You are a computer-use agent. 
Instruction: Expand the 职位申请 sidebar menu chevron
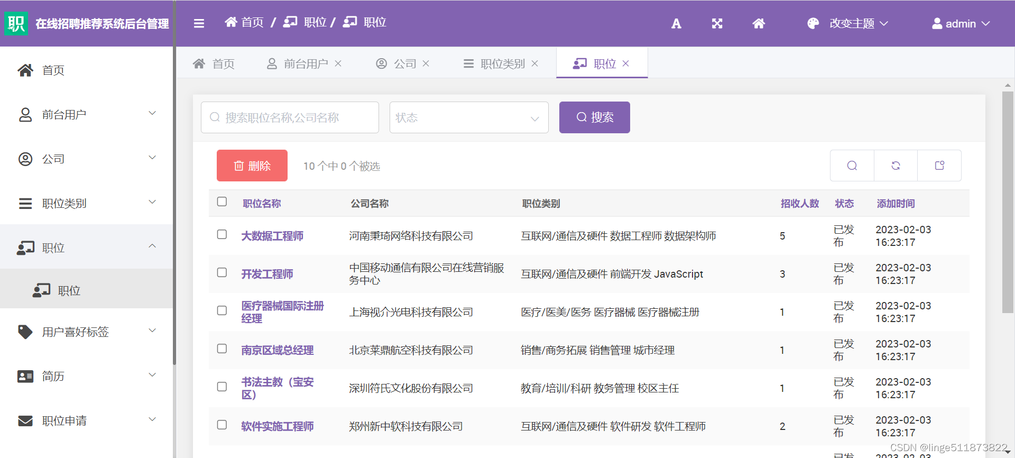[152, 419]
